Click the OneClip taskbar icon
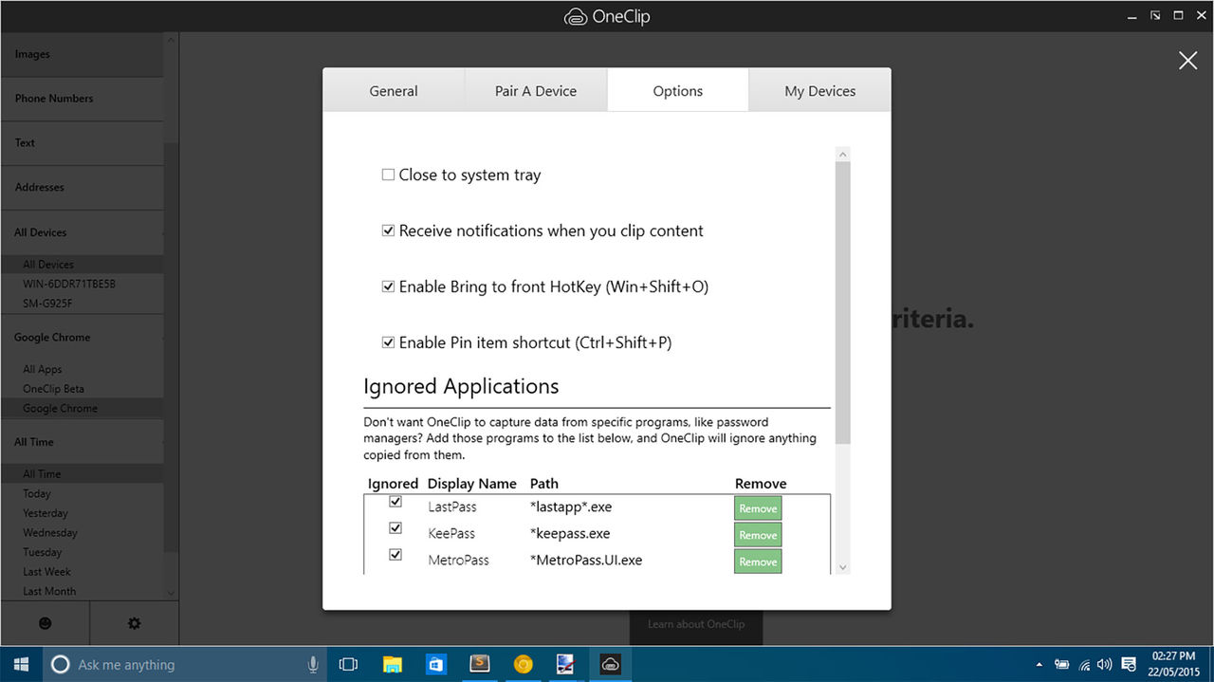Image resolution: width=1214 pixels, height=682 pixels. point(610,665)
